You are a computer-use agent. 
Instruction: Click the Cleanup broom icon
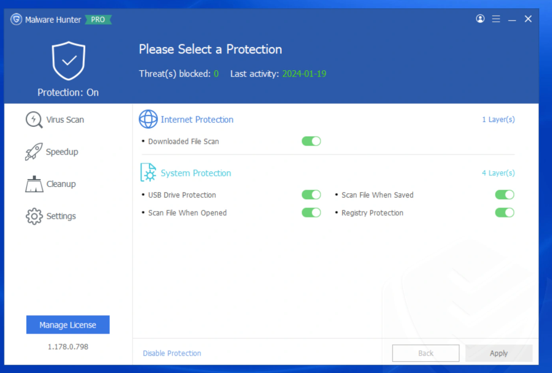pos(34,184)
